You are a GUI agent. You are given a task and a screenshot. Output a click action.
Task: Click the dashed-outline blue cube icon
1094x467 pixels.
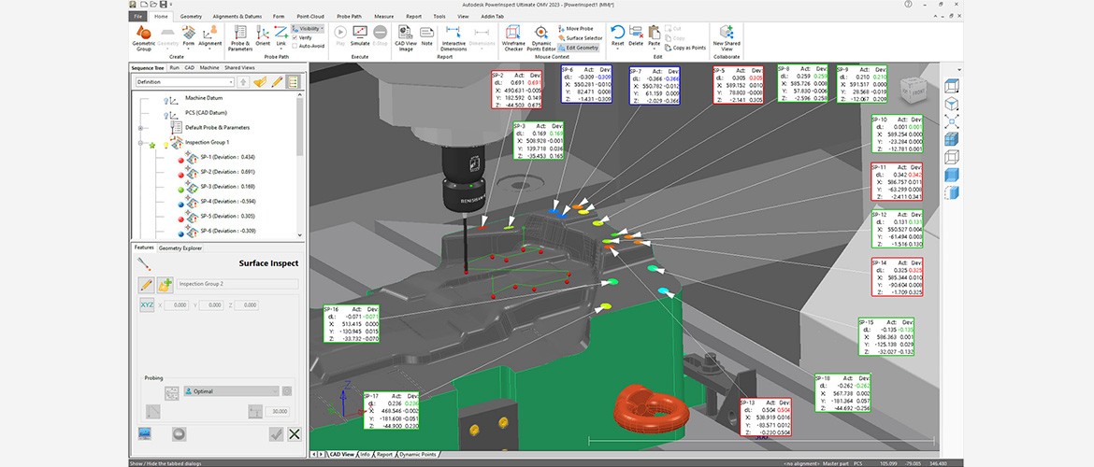pyautogui.click(x=951, y=193)
